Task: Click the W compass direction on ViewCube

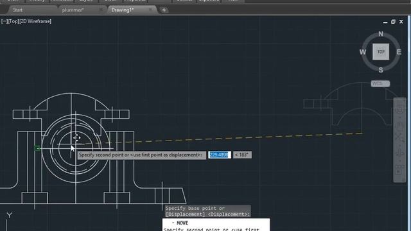Action: [x=363, y=52]
